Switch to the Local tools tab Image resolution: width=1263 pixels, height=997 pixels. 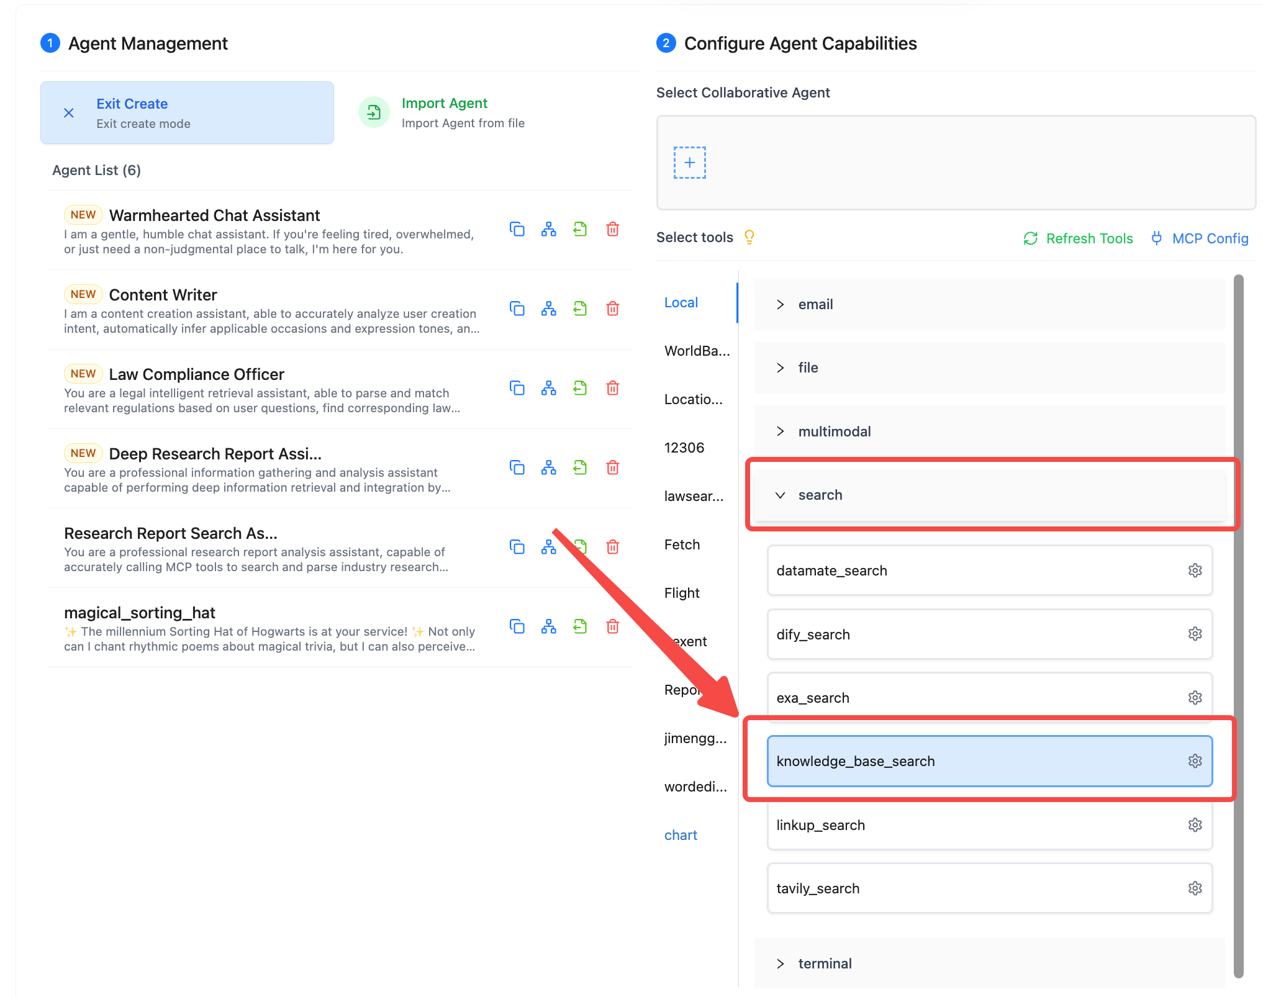(x=681, y=302)
